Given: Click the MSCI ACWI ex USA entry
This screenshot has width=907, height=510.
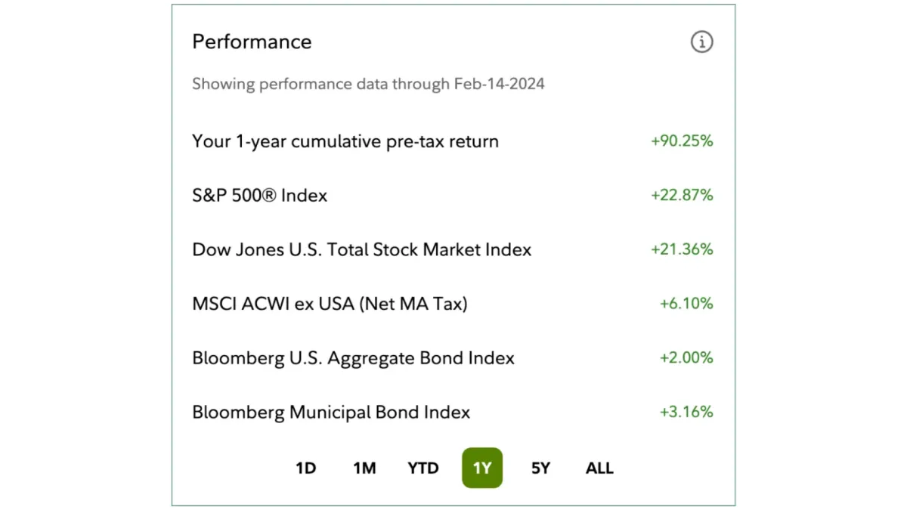Looking at the screenshot, I should [329, 304].
